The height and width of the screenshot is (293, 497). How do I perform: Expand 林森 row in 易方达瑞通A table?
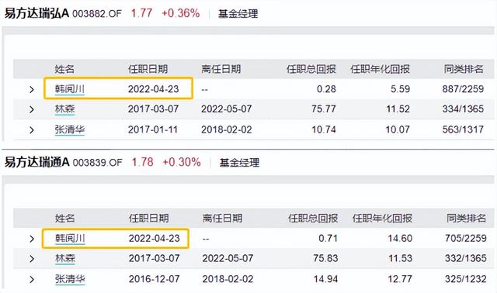tap(31, 259)
